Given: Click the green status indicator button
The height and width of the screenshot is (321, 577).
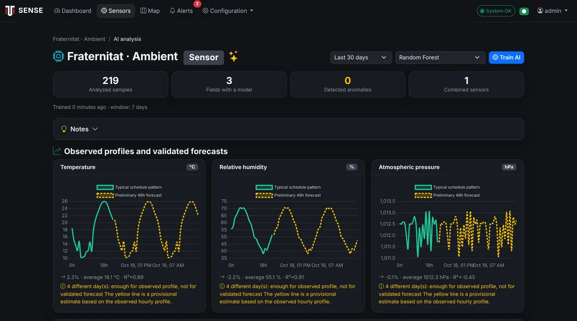Looking at the screenshot, I should click(524, 11).
